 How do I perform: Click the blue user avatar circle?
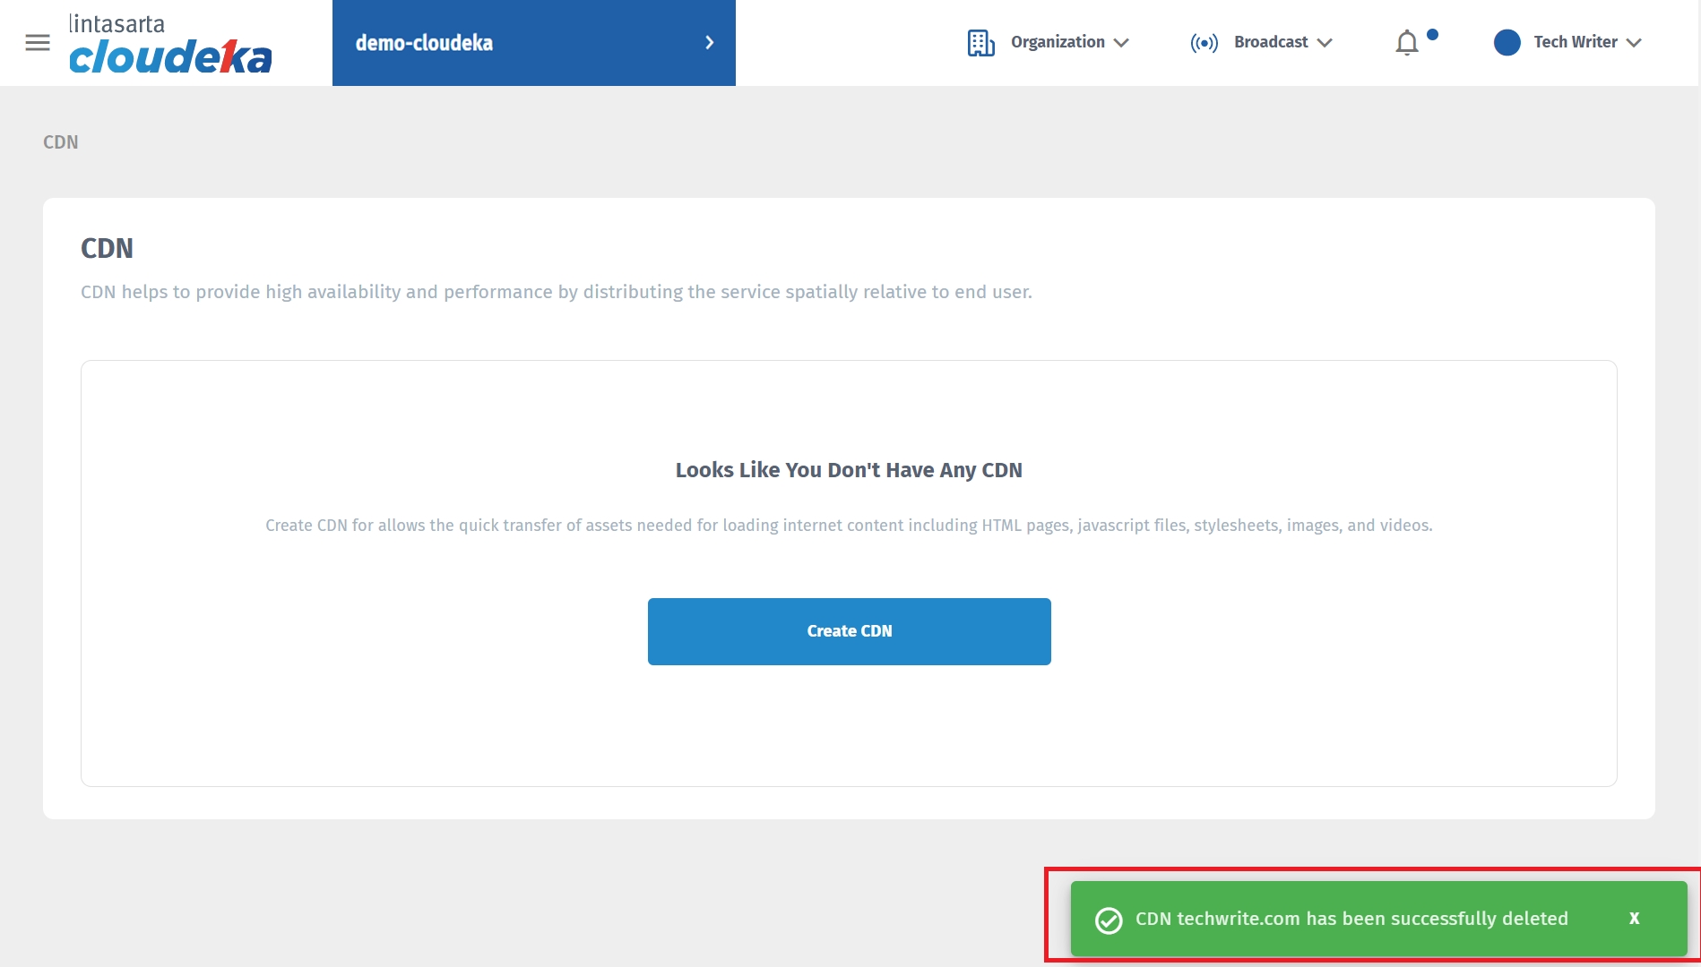[x=1507, y=43]
